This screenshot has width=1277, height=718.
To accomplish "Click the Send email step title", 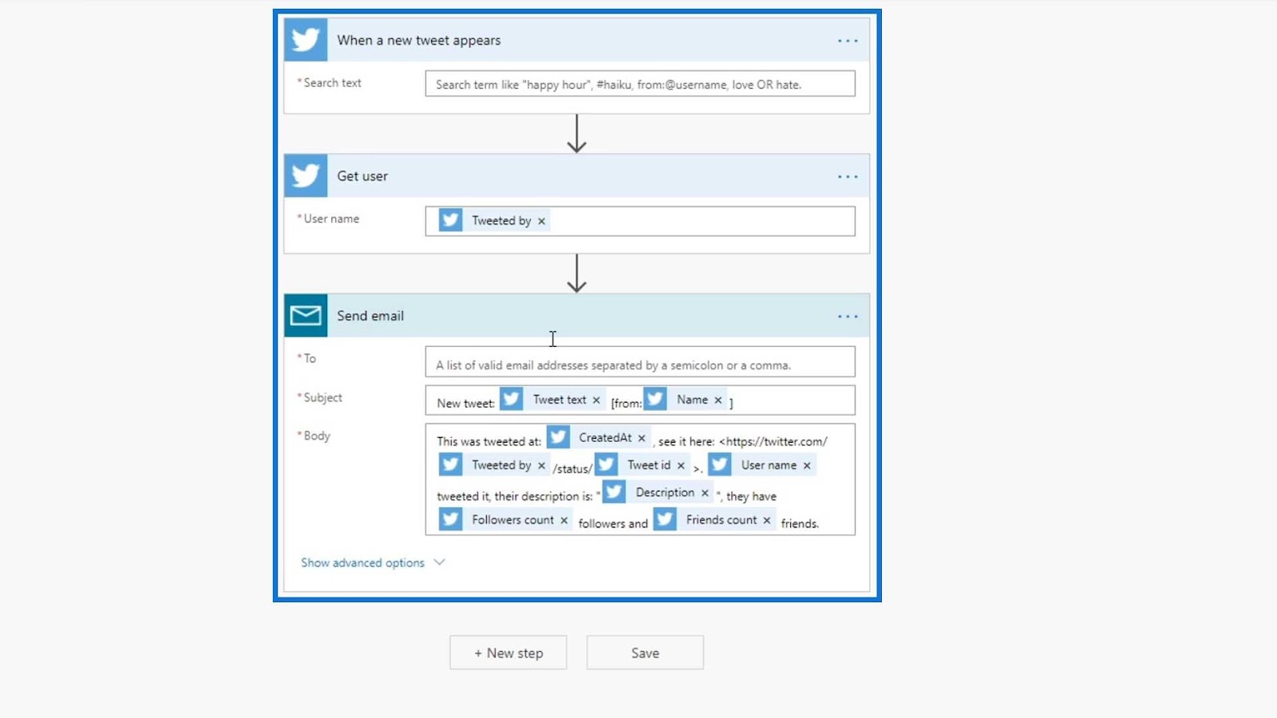I will (x=370, y=316).
